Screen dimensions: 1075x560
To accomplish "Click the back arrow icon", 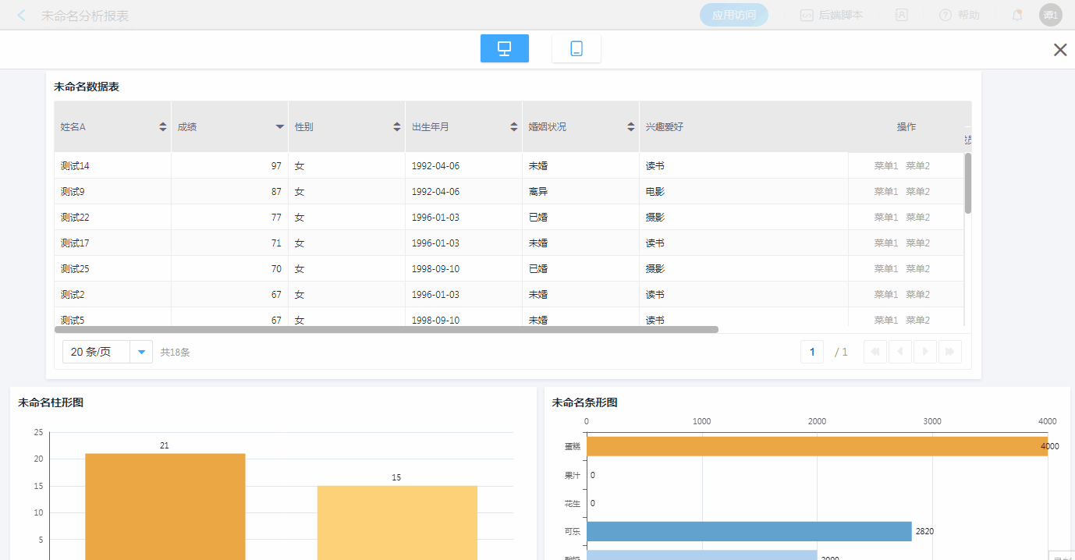I will tap(22, 16).
